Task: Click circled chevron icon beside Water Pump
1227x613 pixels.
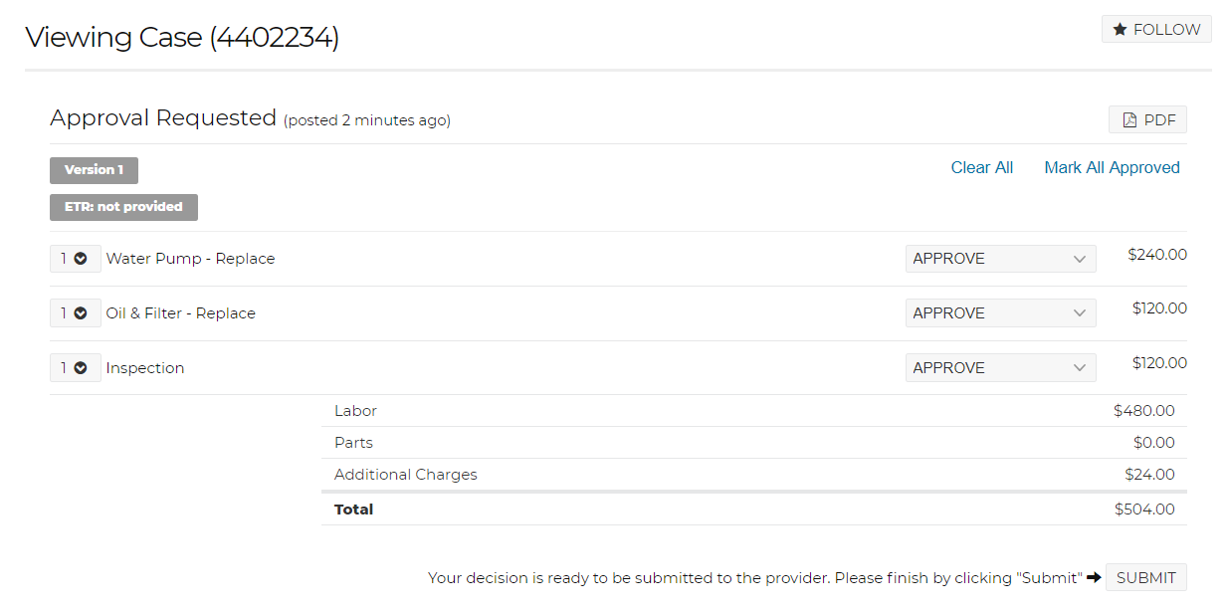Action: (x=81, y=259)
